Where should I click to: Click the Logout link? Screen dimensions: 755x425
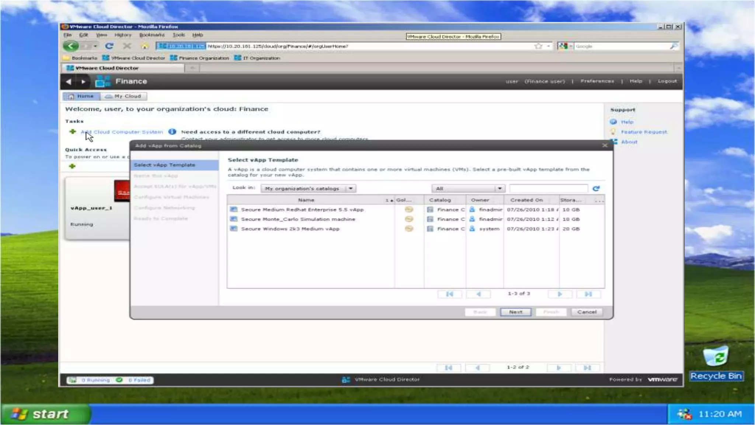click(667, 81)
